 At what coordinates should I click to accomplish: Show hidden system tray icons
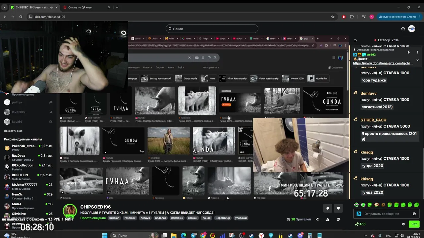tap(365, 236)
